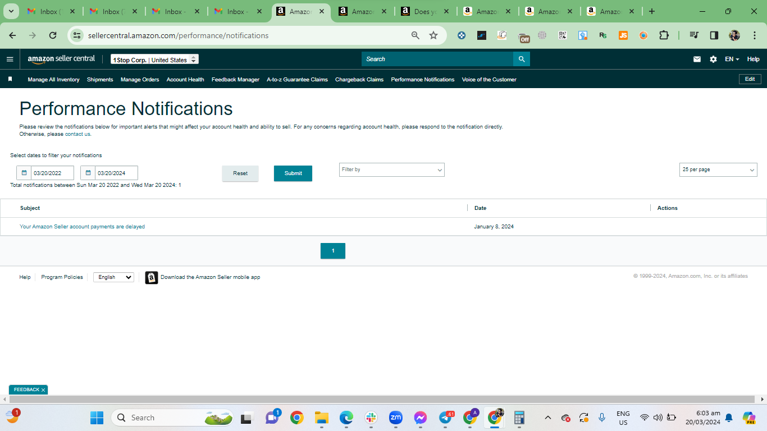The image size is (767, 431).
Task: Open the Seller Central settings gear
Action: click(x=713, y=59)
